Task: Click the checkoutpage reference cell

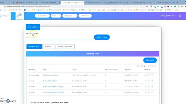Action: coord(34,75)
